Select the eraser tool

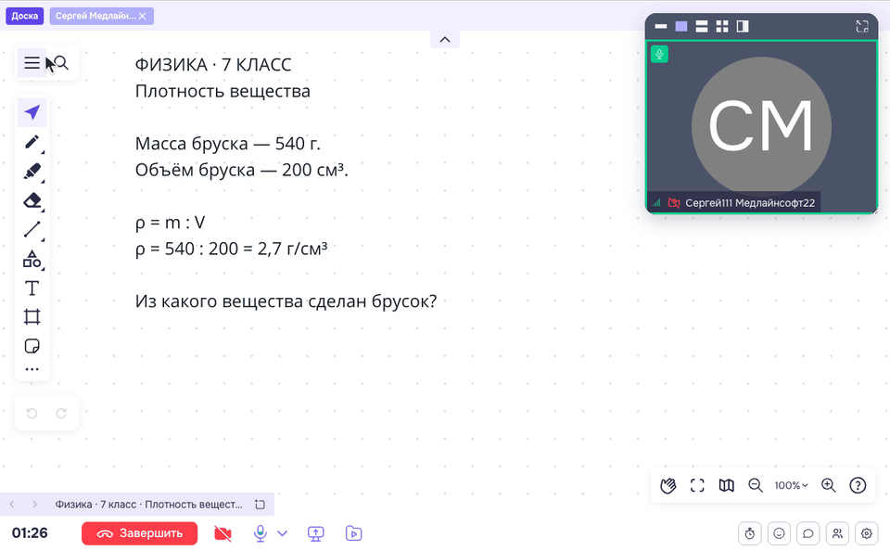click(x=32, y=200)
